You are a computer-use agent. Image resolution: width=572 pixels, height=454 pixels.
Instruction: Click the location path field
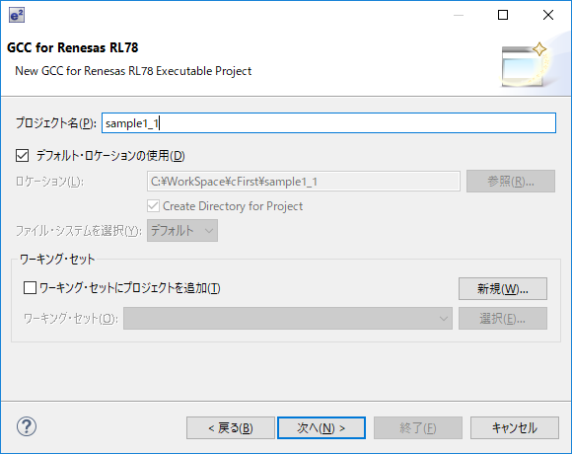[x=304, y=181]
